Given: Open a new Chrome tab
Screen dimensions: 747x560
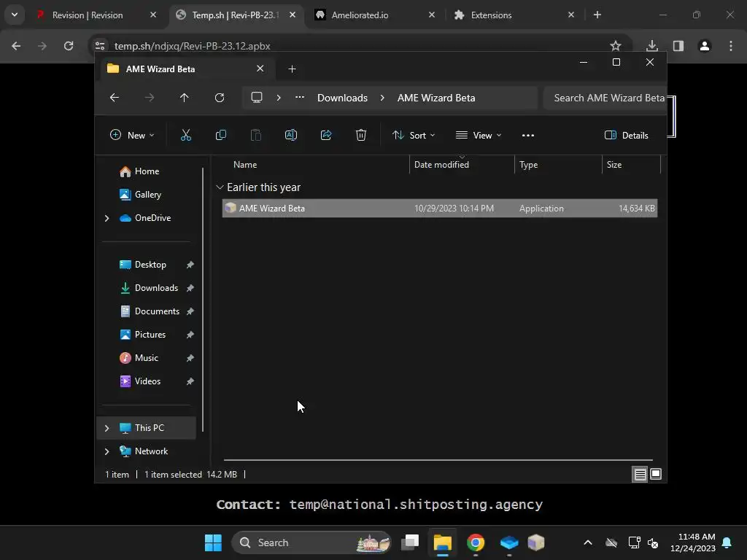Looking at the screenshot, I should click(x=597, y=15).
